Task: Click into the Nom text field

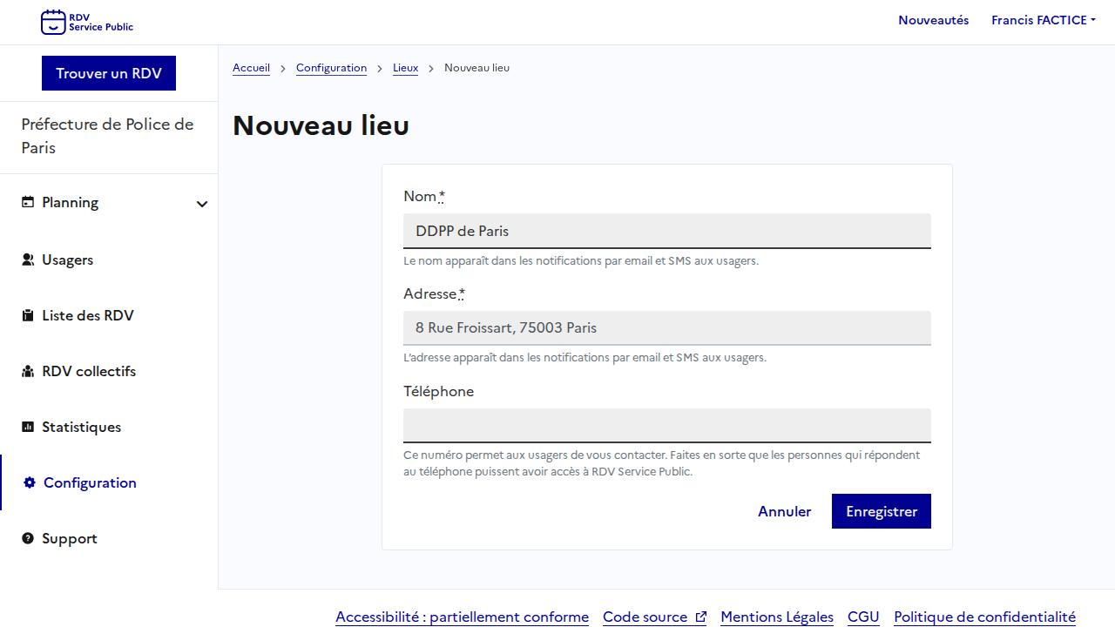Action: point(666,231)
